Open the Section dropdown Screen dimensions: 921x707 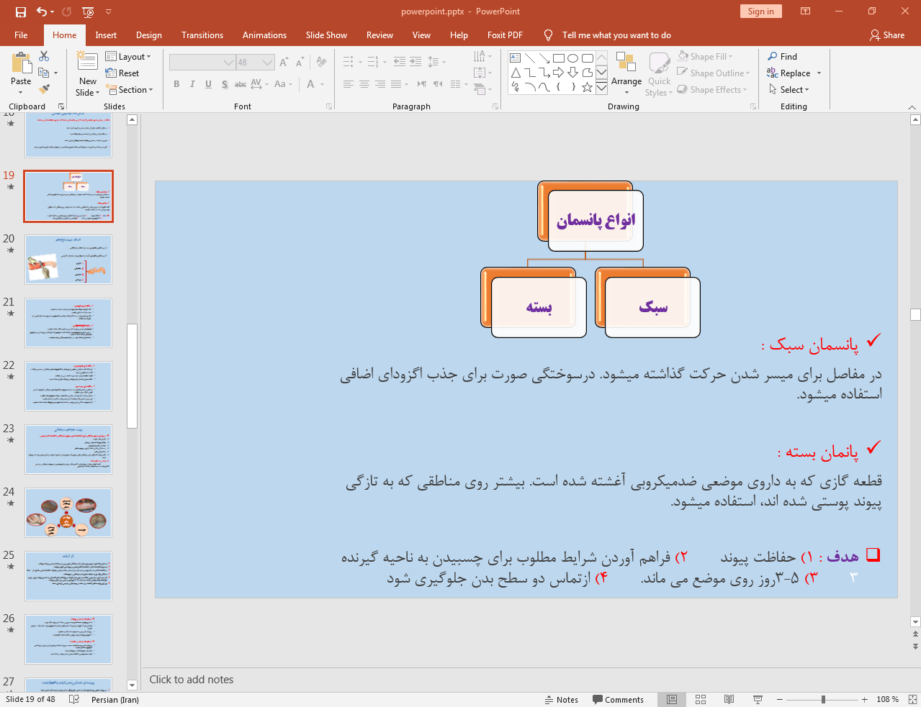point(130,90)
